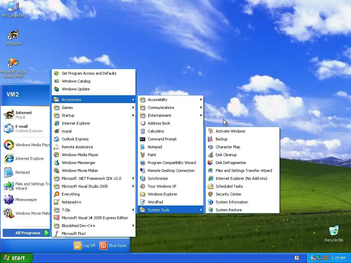Click the Shut Down button
The height and width of the screenshot is (263, 351).
[x=113, y=246]
